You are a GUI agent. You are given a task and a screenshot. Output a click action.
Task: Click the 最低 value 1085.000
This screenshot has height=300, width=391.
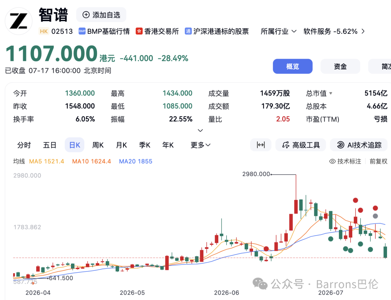pyautogui.click(x=177, y=106)
